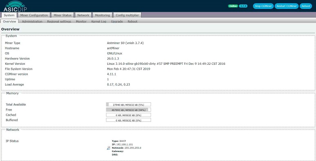Click the Hardware Version label
Image resolution: width=316 pixels, height=161 pixels.
(17, 59)
